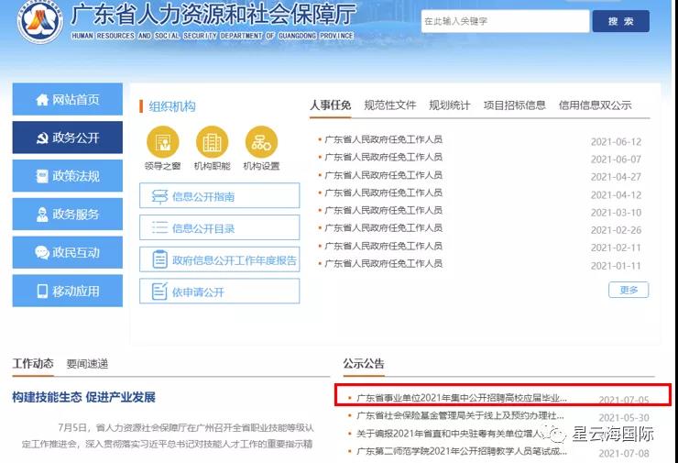678x463 pixels.
Task: Open the 任免工作人员 notice dated 2021-04-12
Action: click(384, 193)
